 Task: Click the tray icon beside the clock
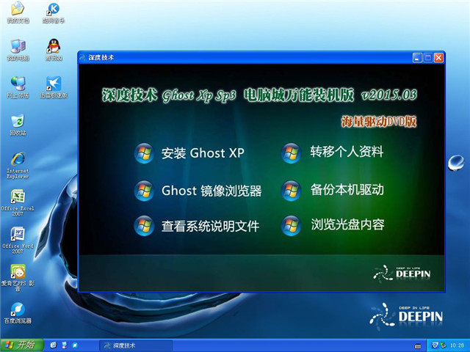click(443, 345)
